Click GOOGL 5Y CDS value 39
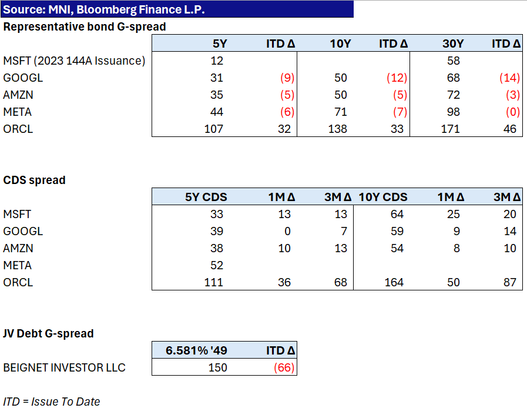Screen dimensions: 527x408 click(x=217, y=232)
